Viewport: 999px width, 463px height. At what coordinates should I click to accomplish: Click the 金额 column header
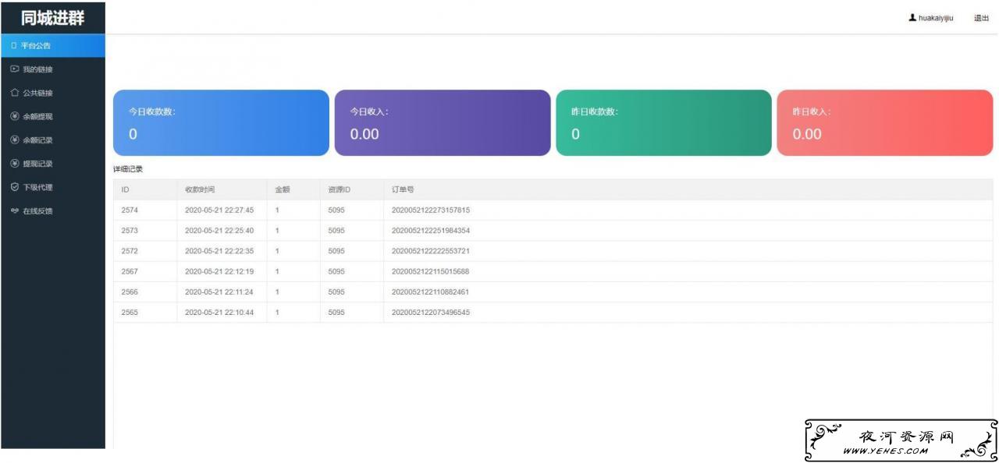pyautogui.click(x=283, y=189)
